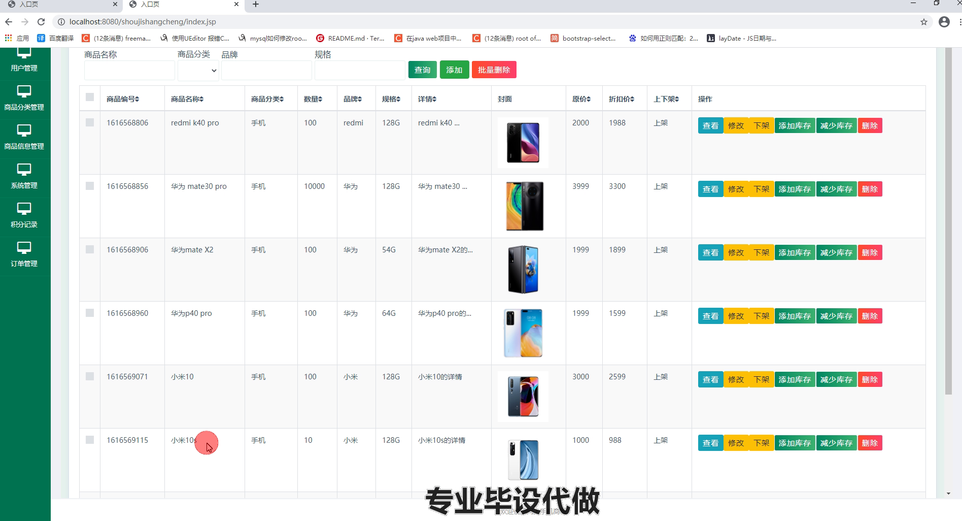Toggle select-all checkbox in table header

click(x=90, y=97)
